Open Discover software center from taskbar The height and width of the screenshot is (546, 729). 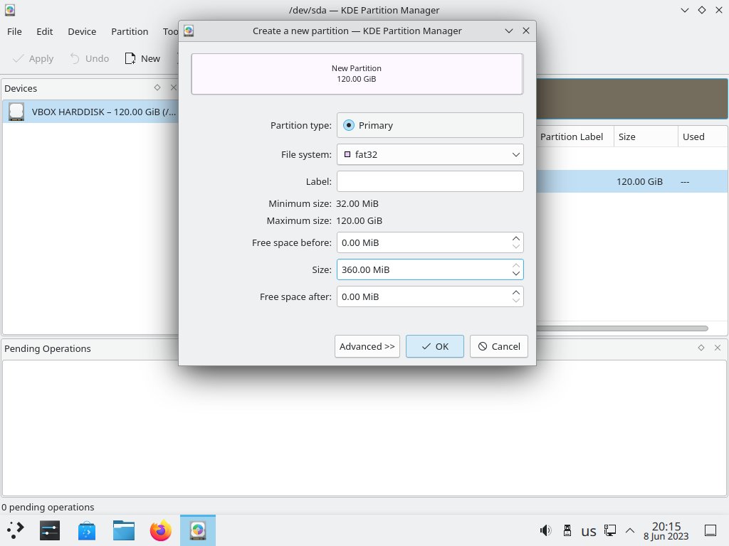click(x=86, y=530)
